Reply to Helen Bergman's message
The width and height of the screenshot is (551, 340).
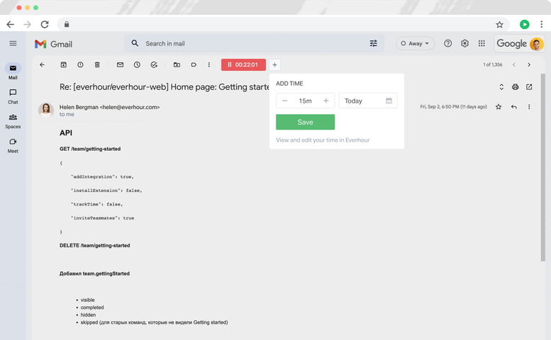tap(513, 107)
